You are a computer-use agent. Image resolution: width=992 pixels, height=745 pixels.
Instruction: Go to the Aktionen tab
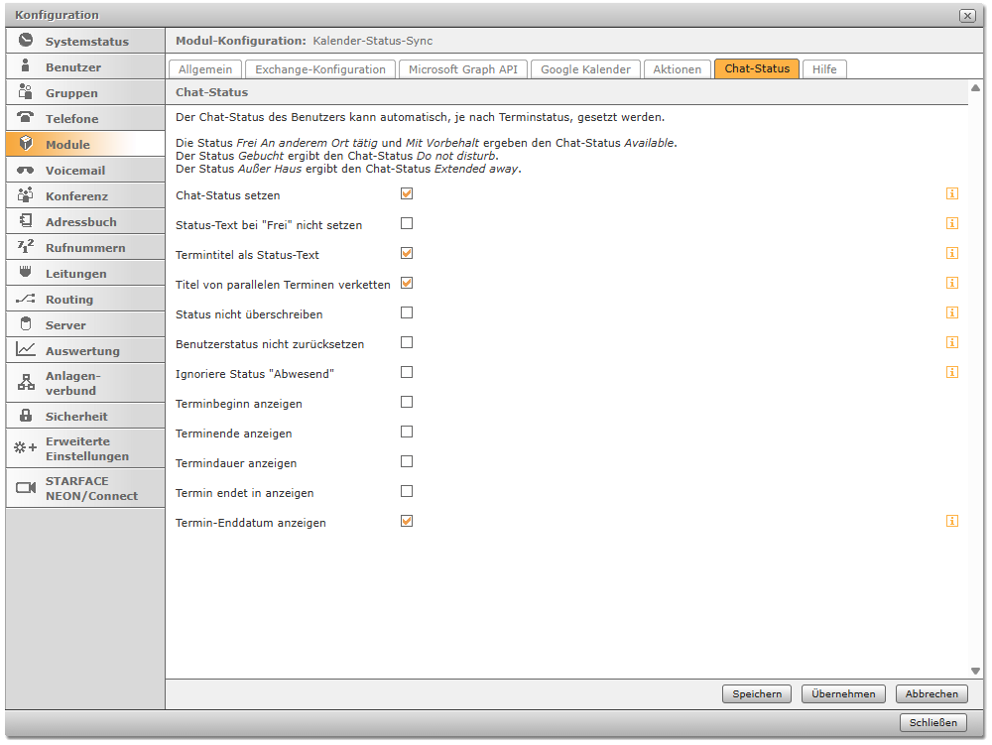tap(677, 69)
